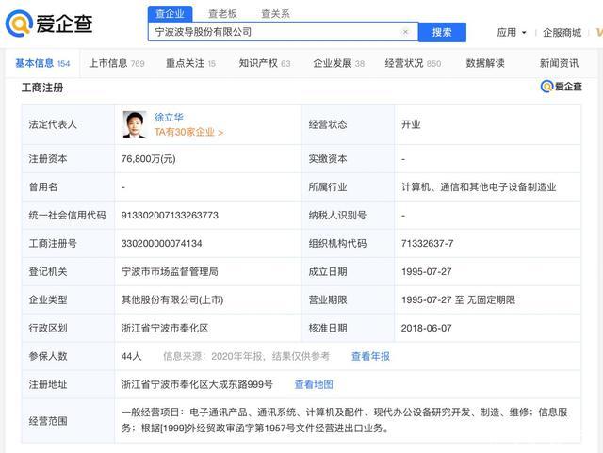Open the 基本信息 tab
The width and height of the screenshot is (603, 453).
pos(42,63)
